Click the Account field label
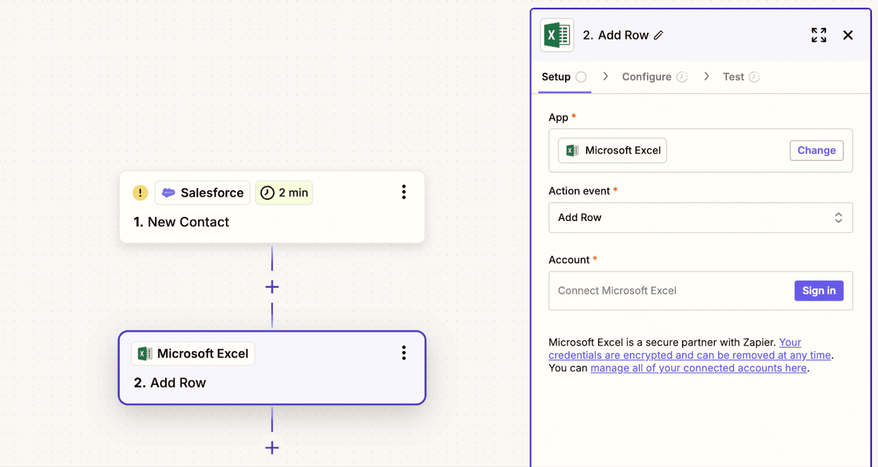This screenshot has width=878, height=467. coord(569,260)
